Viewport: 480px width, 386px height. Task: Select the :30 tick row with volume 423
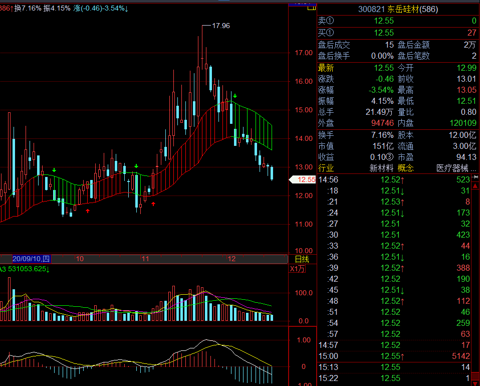(x=394, y=235)
